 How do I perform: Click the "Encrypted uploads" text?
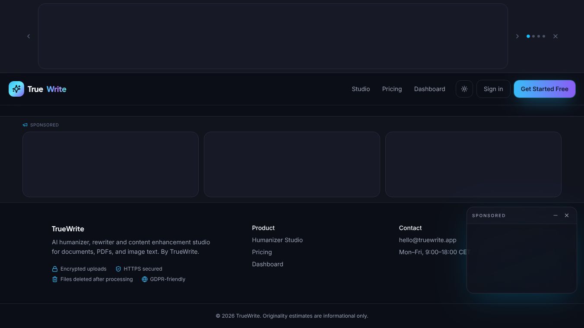point(83,269)
